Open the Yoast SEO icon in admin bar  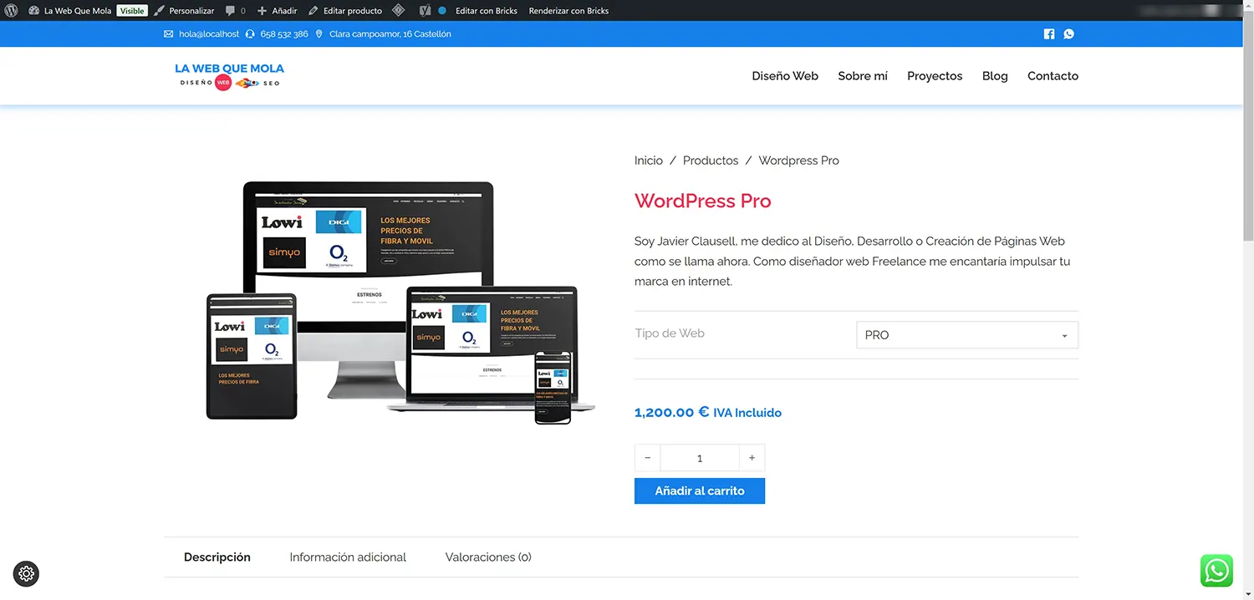[x=425, y=11]
